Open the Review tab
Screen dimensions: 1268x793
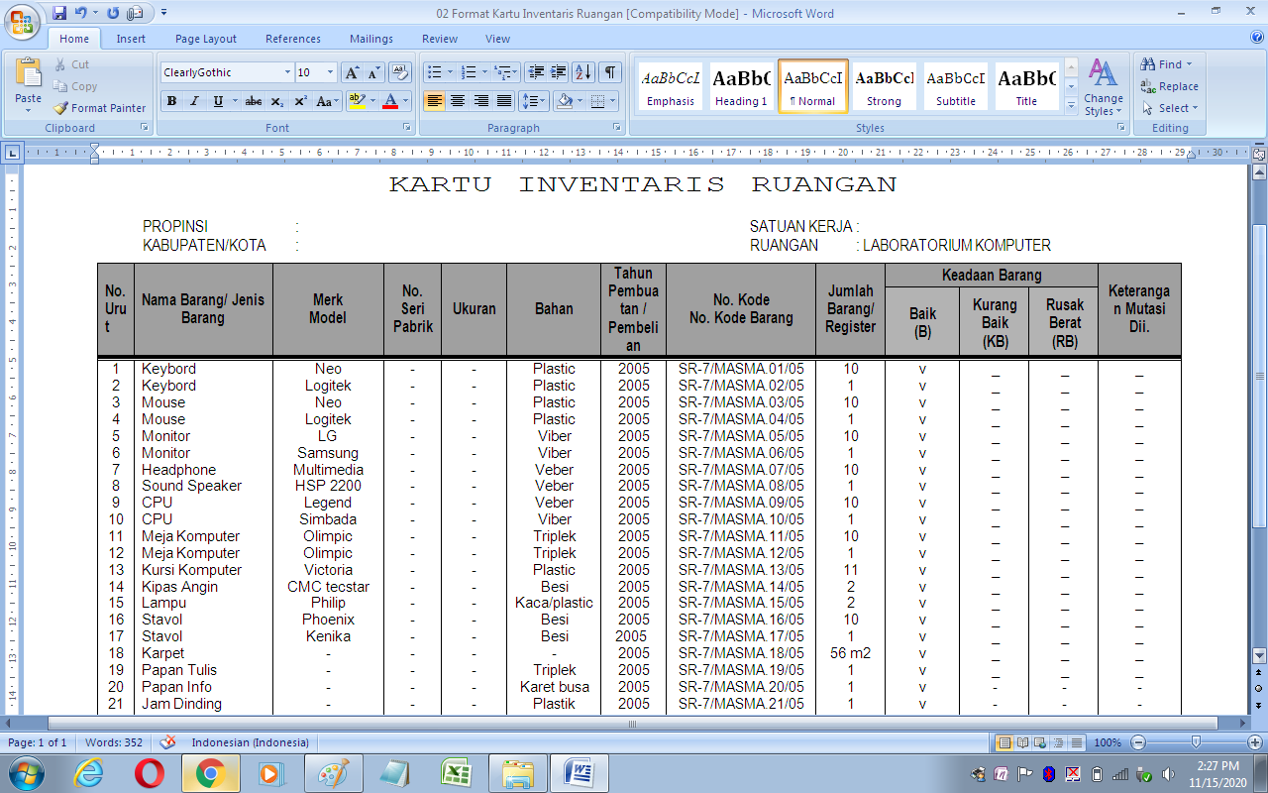point(440,39)
